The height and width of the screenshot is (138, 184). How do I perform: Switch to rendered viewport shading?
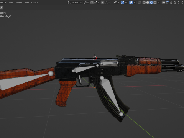click(155, 2)
